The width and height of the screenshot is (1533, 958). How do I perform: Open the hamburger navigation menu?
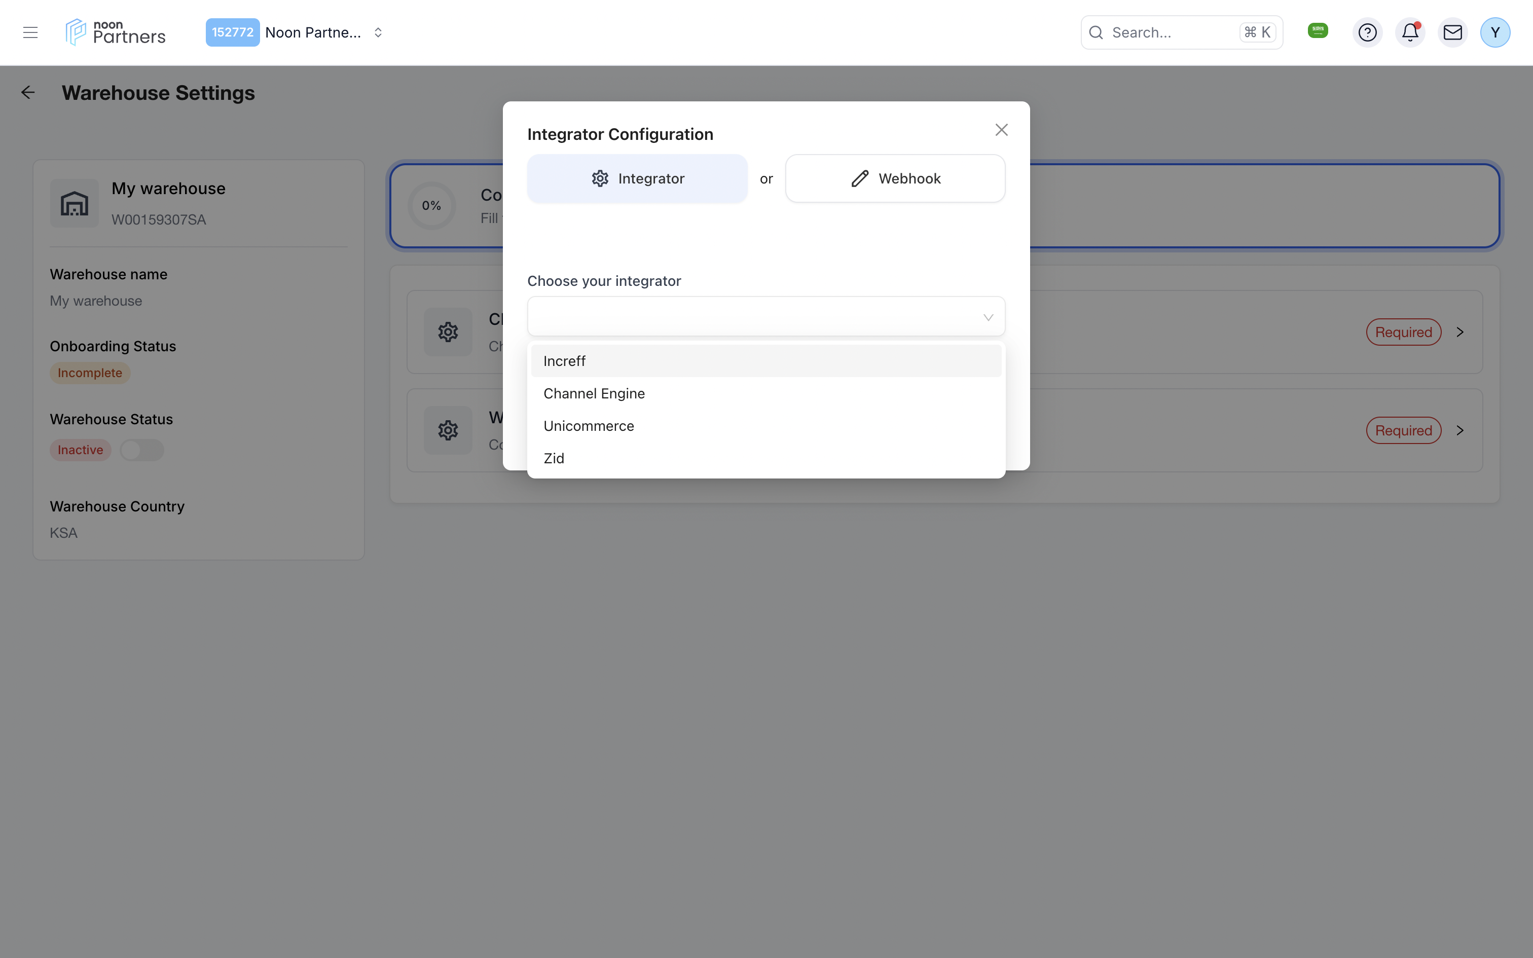click(x=30, y=32)
